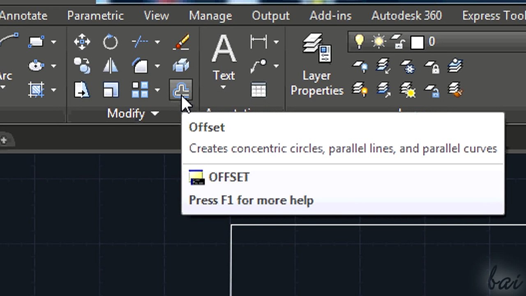Open the Array type dropdown arrow
The width and height of the screenshot is (526, 296).
coord(157,90)
